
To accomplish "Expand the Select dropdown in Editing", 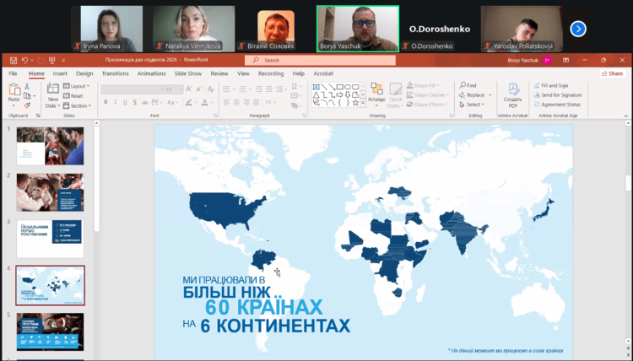I will pyautogui.click(x=474, y=105).
